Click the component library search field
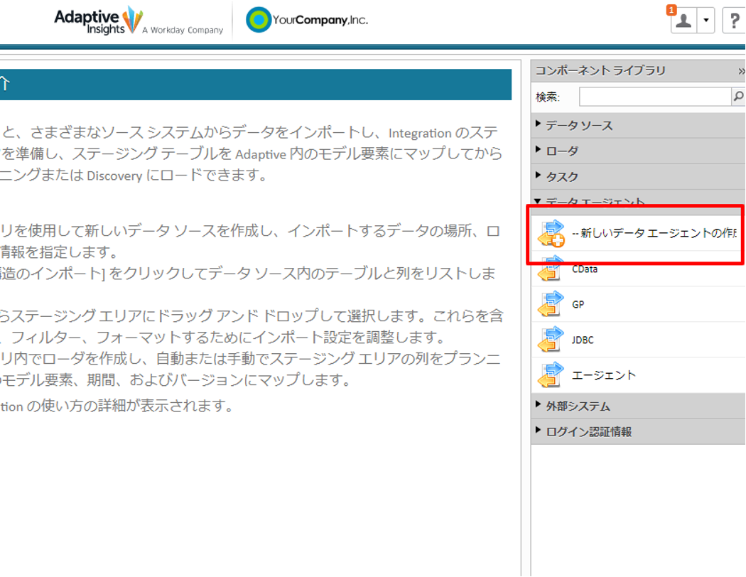Screen dimensions: 746x577 point(655,97)
